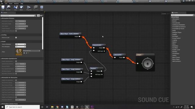
Task: Open the property matrix grid icon in Details
Action: pos(38,16)
